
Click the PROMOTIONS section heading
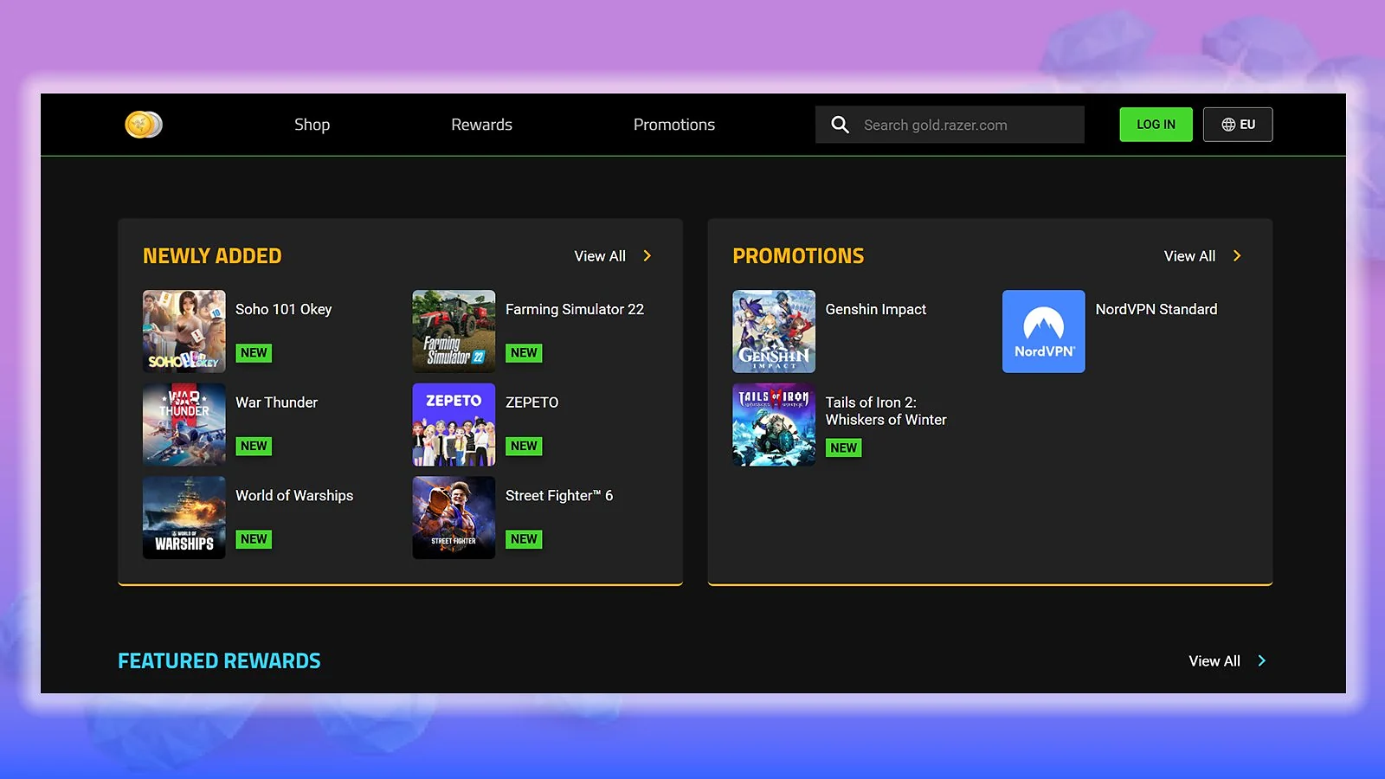(798, 256)
